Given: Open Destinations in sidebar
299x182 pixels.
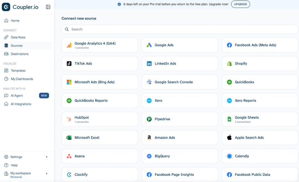Looking at the screenshot, I should [x=27, y=54].
